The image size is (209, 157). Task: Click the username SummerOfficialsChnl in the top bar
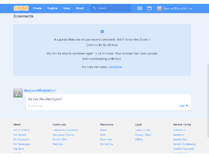click(x=175, y=9)
